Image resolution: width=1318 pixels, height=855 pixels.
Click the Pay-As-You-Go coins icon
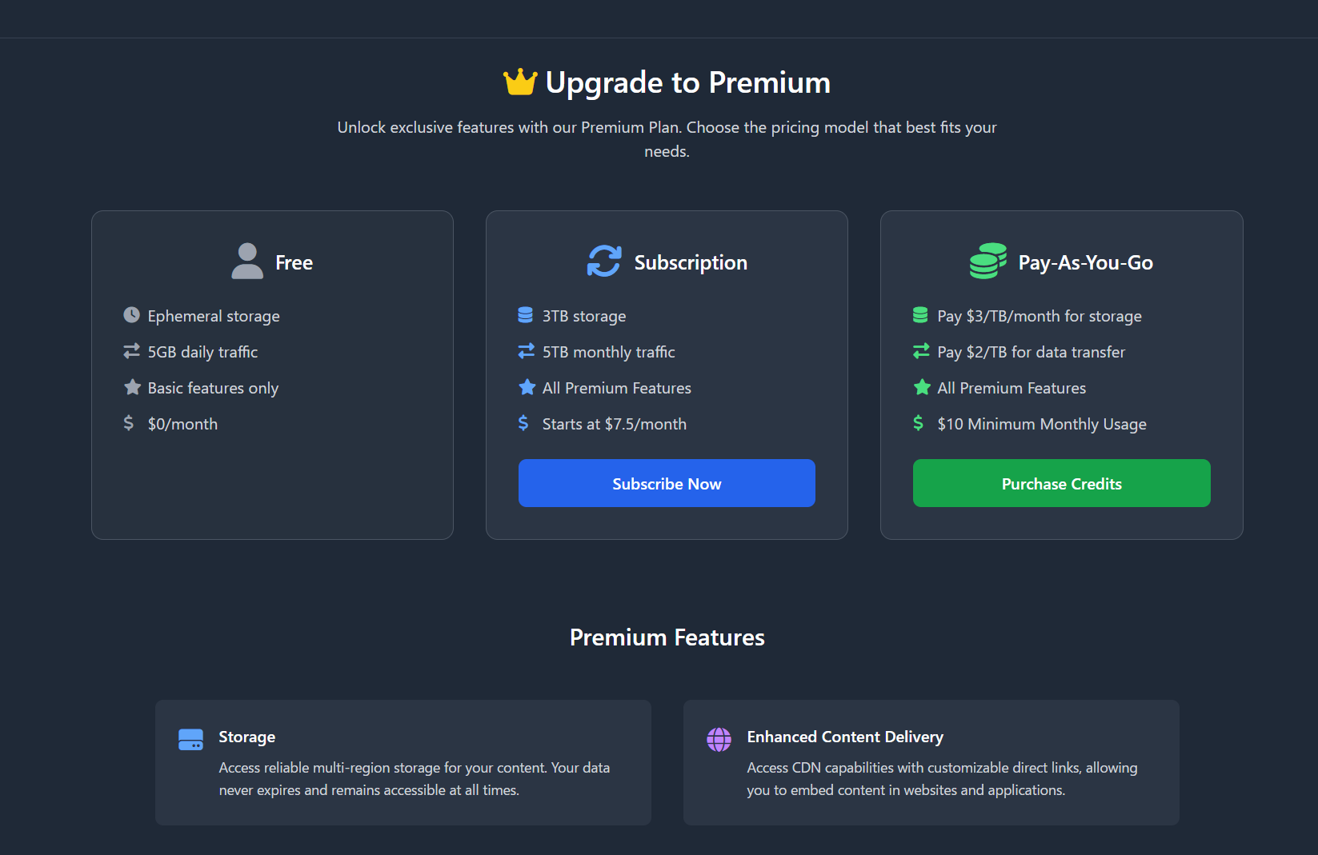coord(988,262)
